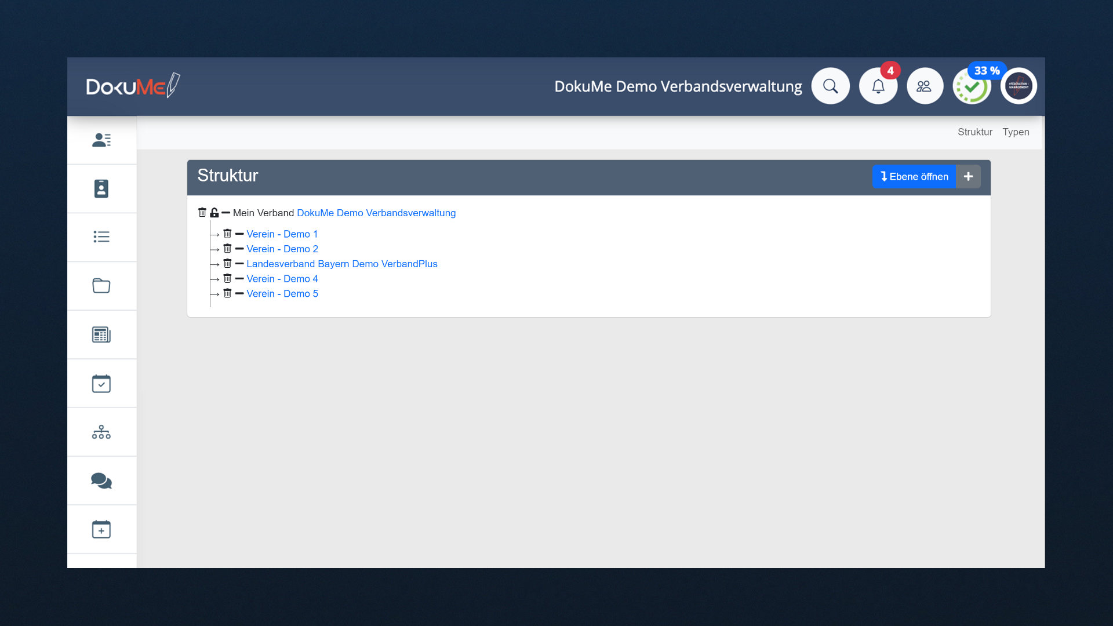
Task: Open the users group icon in header
Action: [x=925, y=86]
